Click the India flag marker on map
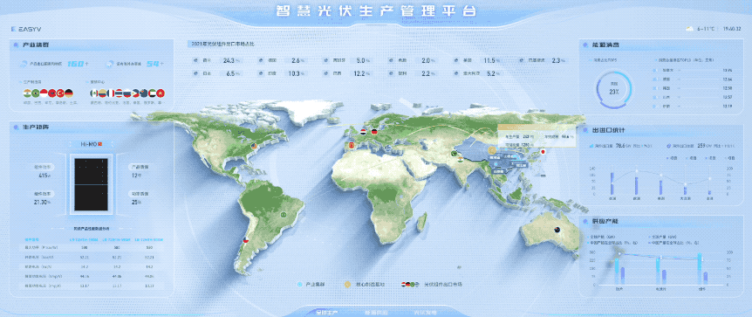 pos(460,159)
